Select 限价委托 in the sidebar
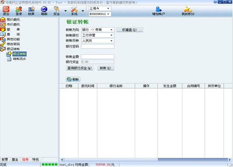The height and width of the screenshot is (167, 233). (x=13, y=20)
